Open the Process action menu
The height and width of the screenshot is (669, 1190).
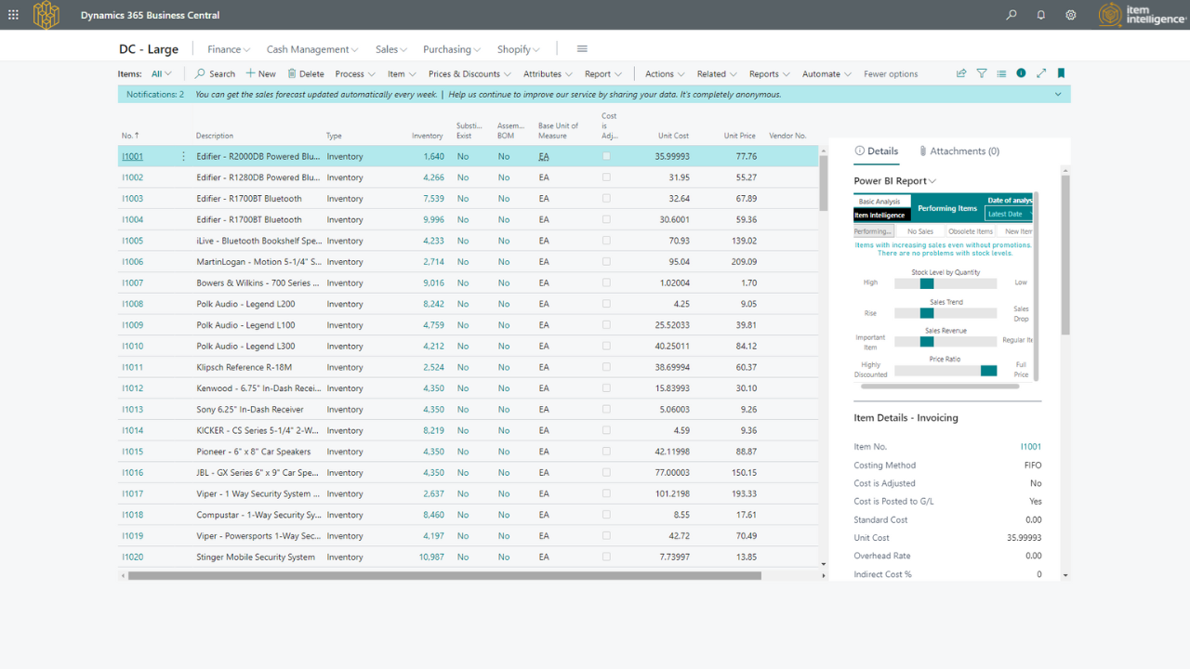pos(355,74)
